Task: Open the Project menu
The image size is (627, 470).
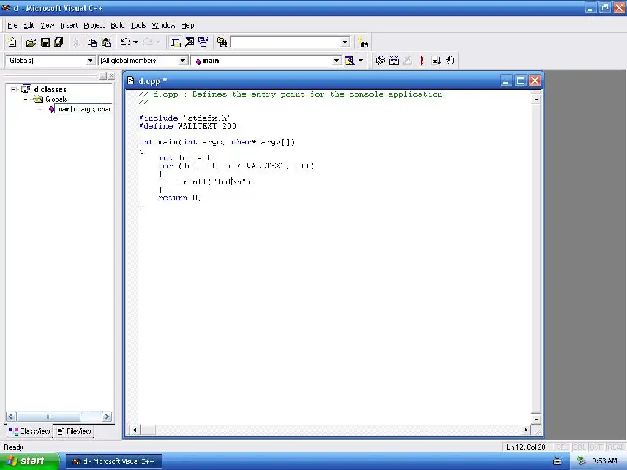Action: [94, 25]
